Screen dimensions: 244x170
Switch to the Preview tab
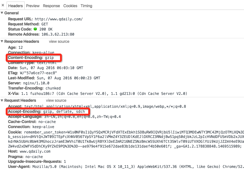click(x=33, y=6)
